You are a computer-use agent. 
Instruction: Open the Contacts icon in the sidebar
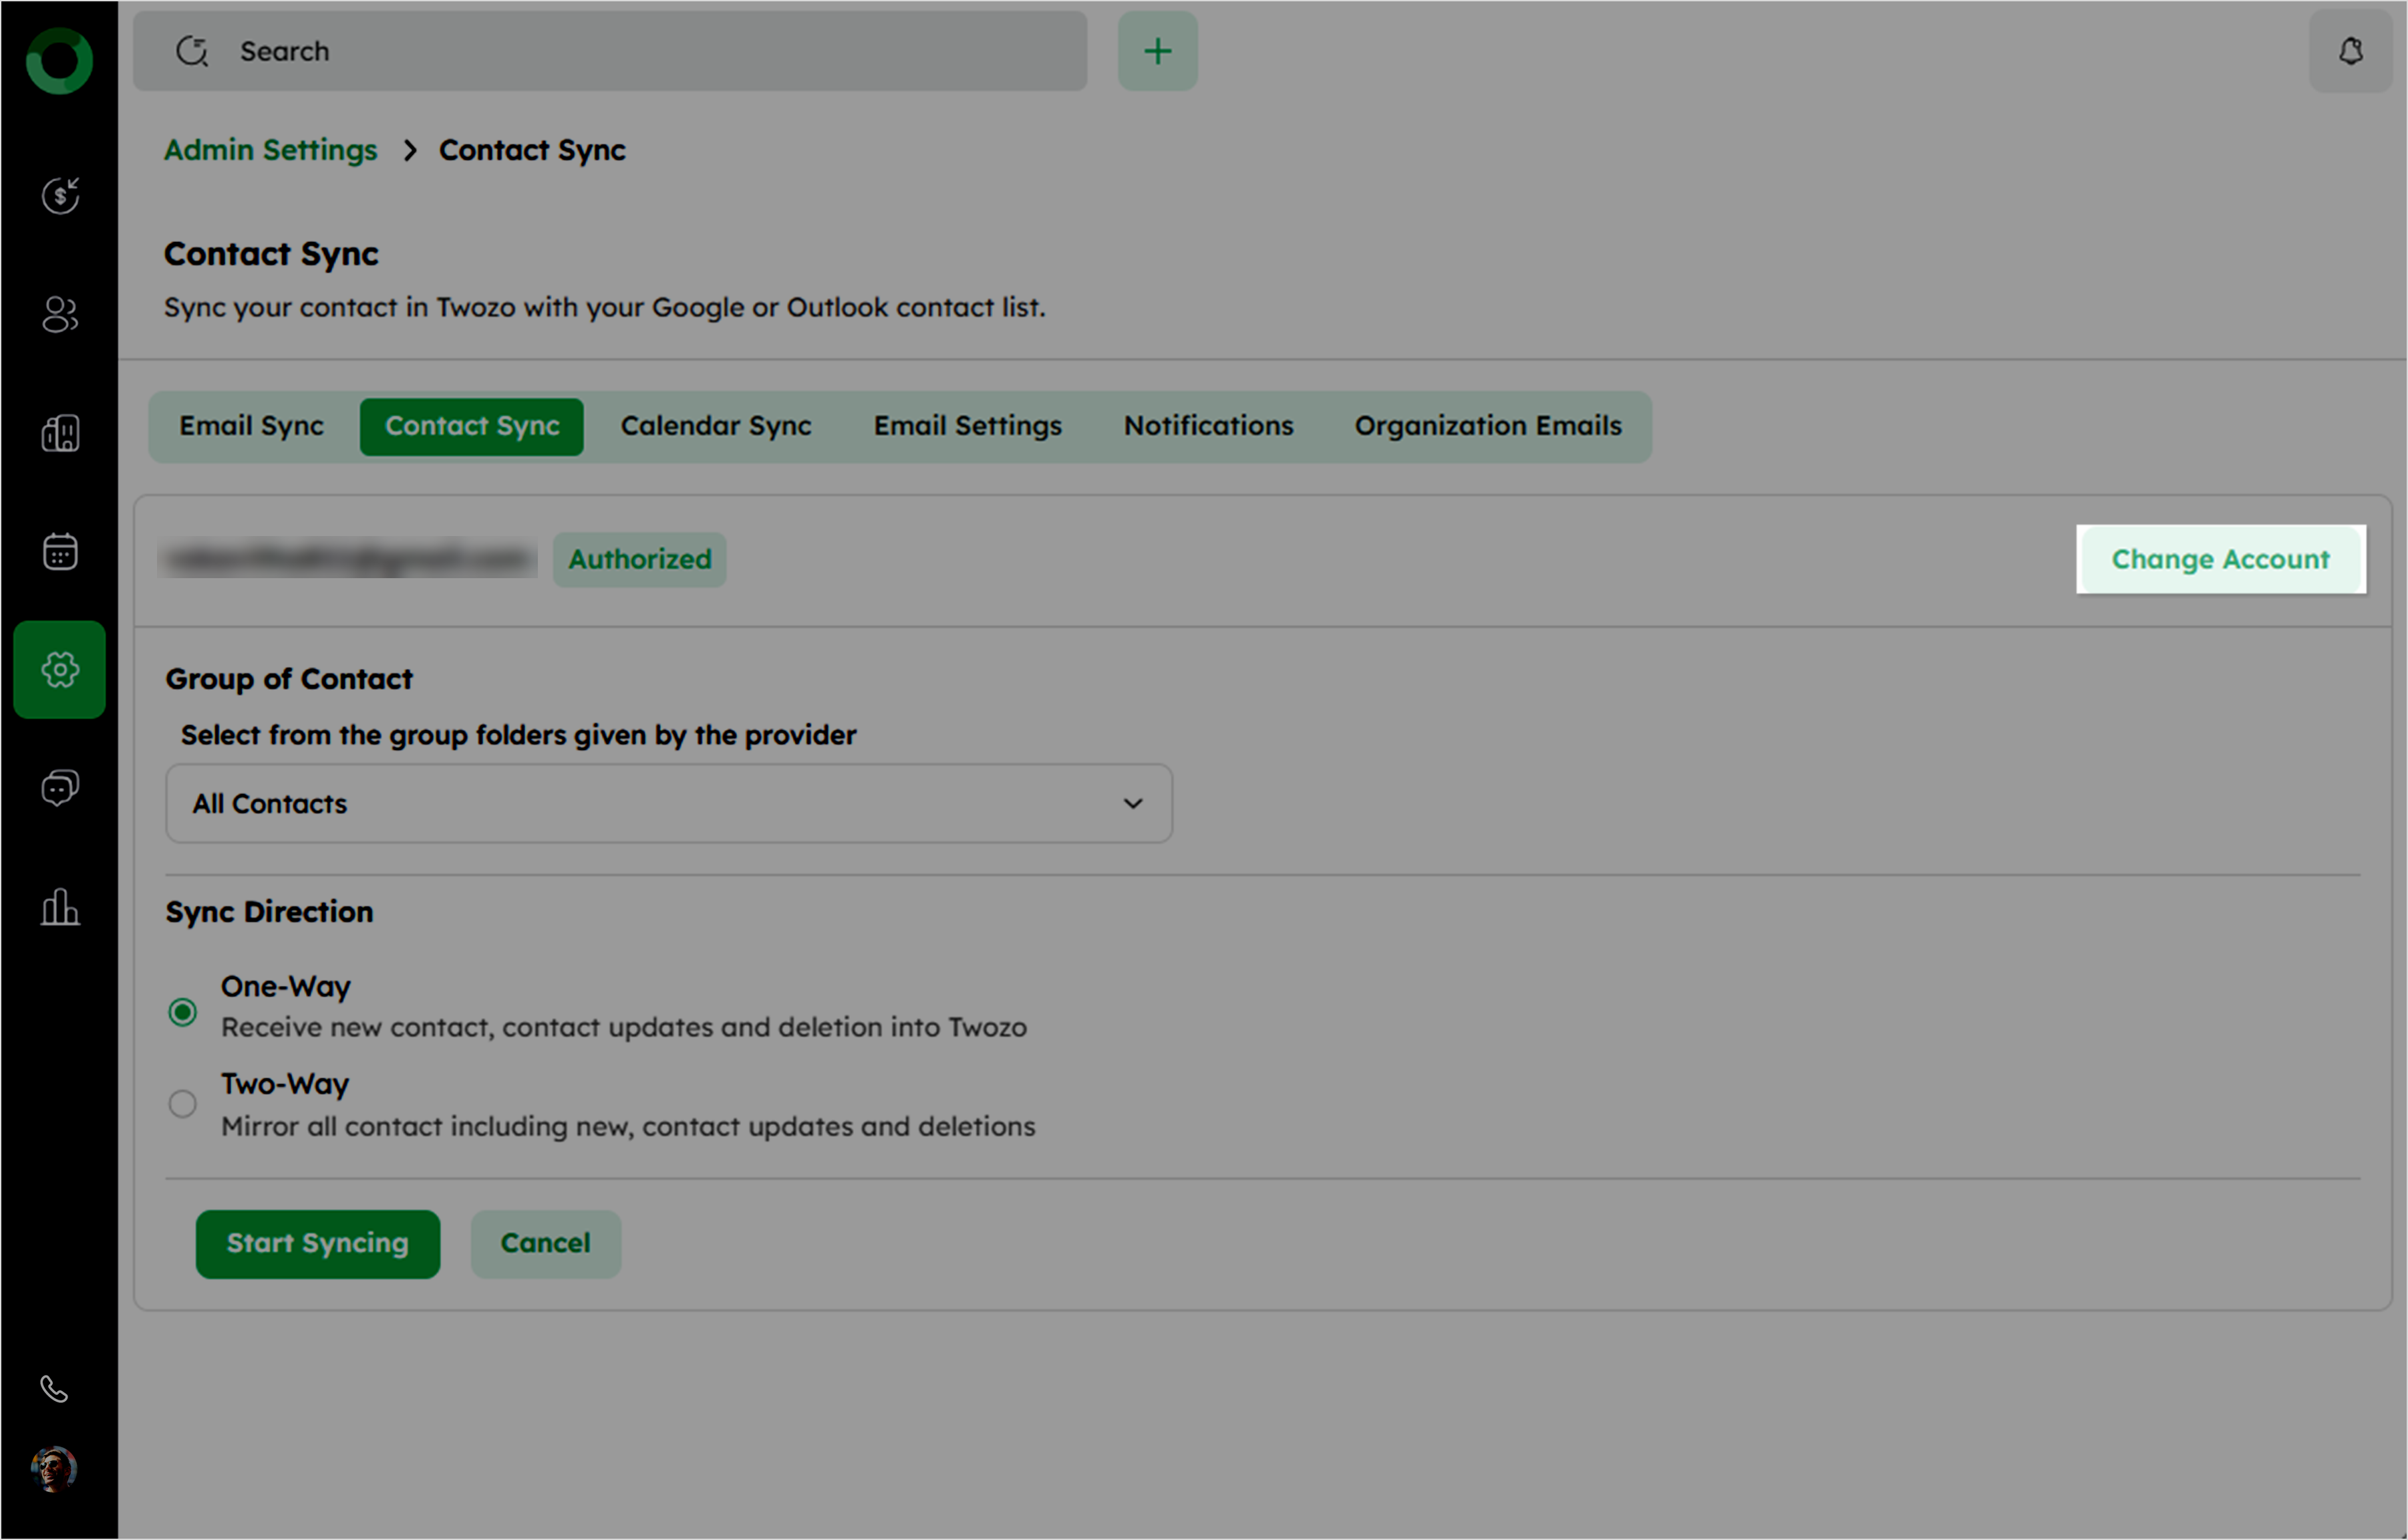click(x=60, y=314)
